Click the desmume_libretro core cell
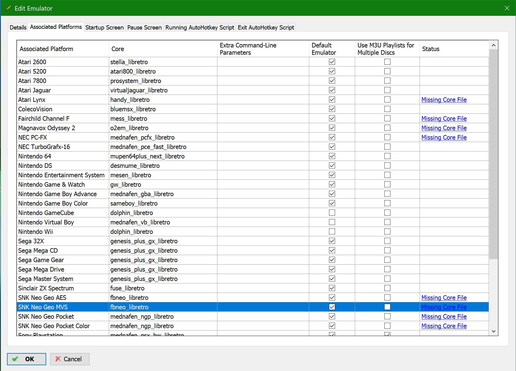Screen dimensions: 516x371 point(163,166)
